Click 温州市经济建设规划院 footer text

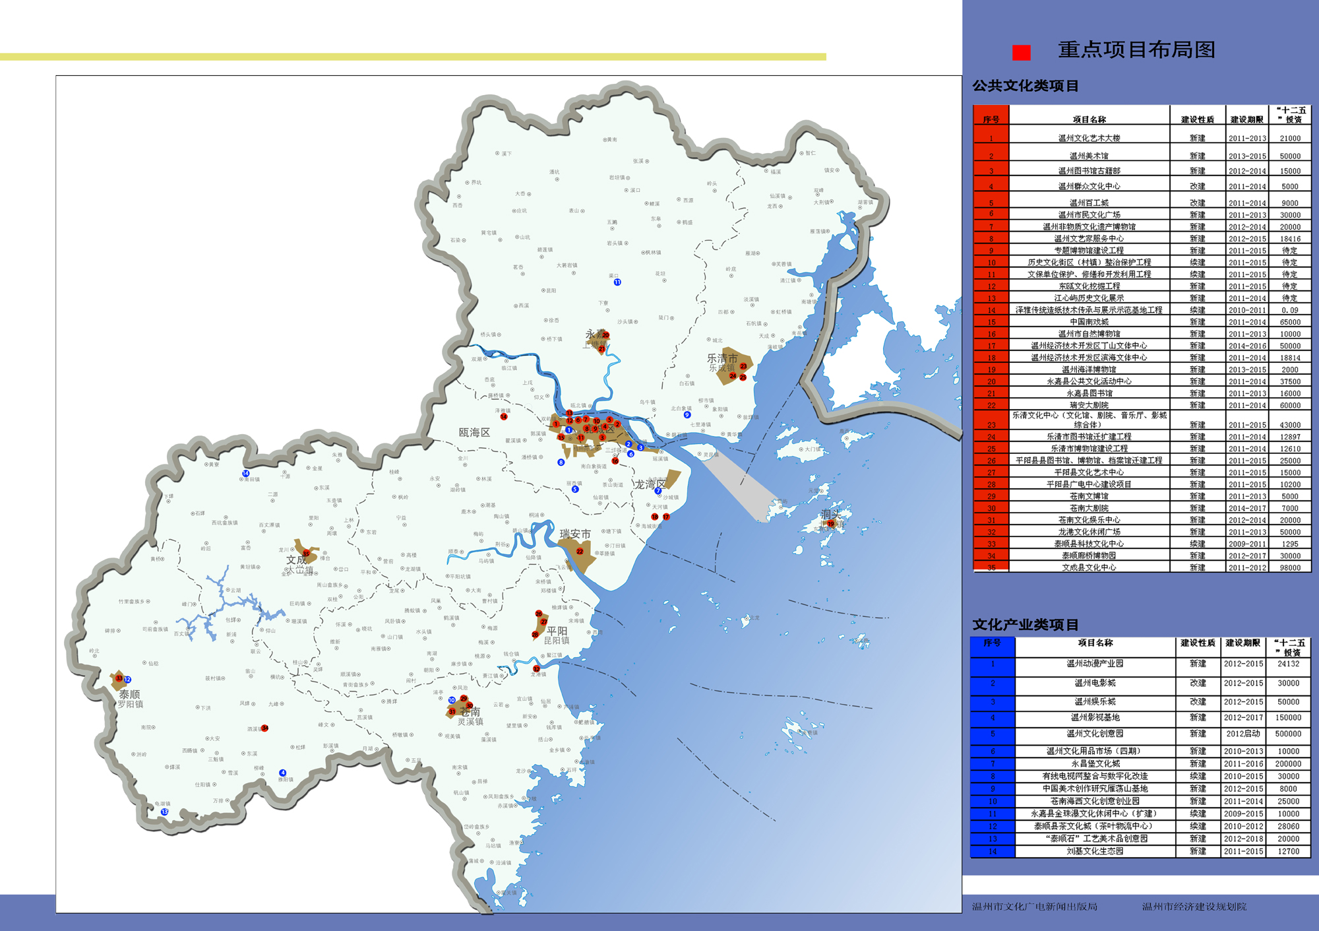coord(1194,907)
